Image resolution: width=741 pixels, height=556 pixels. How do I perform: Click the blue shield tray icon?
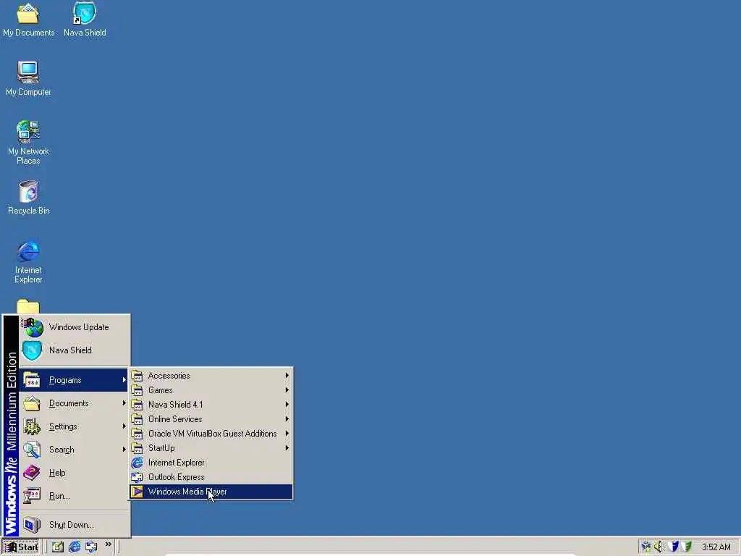tap(674, 547)
